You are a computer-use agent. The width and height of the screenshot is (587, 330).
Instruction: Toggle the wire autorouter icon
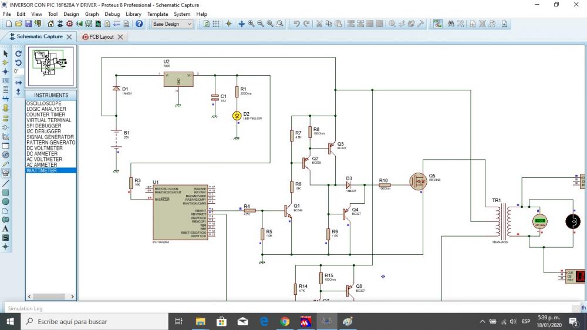pos(438,24)
